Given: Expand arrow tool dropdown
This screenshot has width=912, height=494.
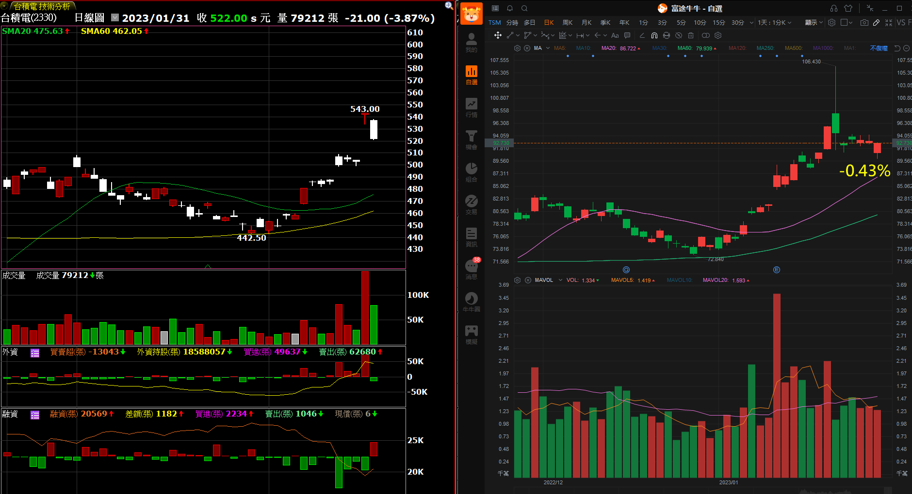Looking at the screenshot, I should [x=605, y=35].
